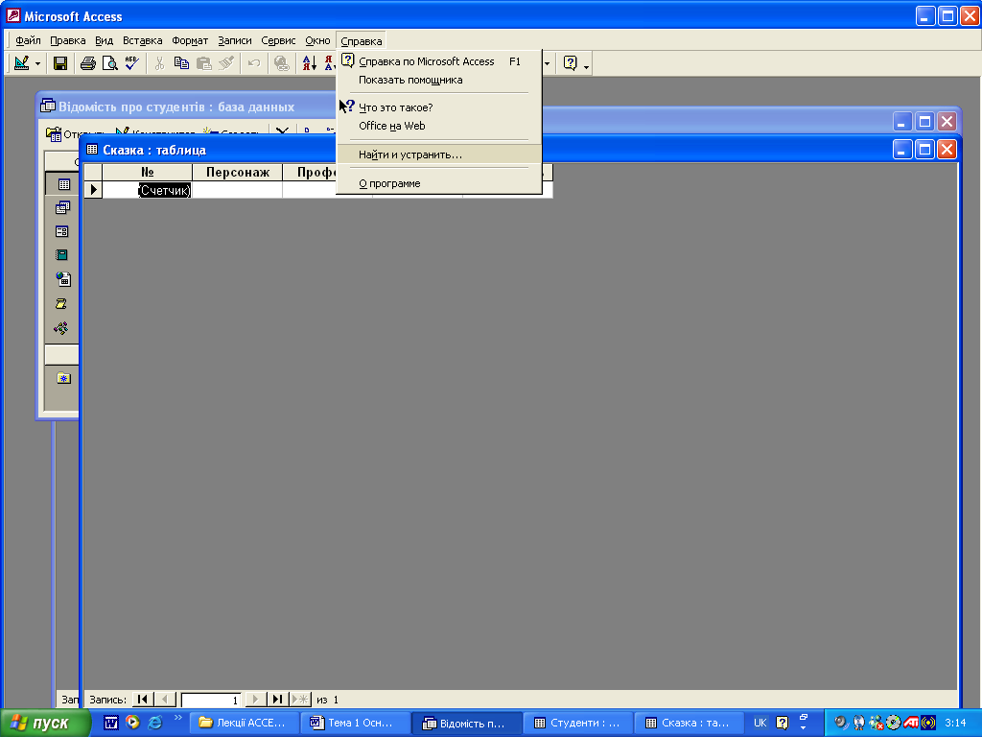This screenshot has width=982, height=737.
Task: Open the Формат menu
Action: [x=190, y=40]
